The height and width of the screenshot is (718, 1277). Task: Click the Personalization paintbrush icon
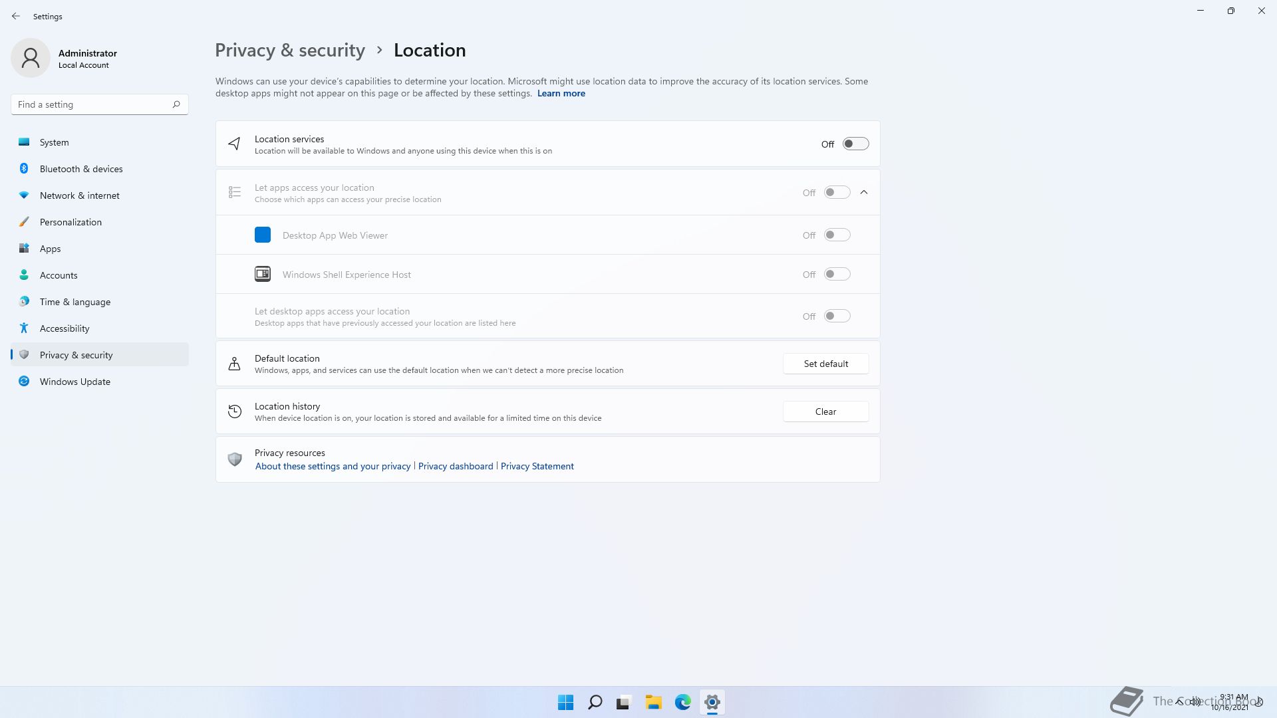tap(24, 221)
